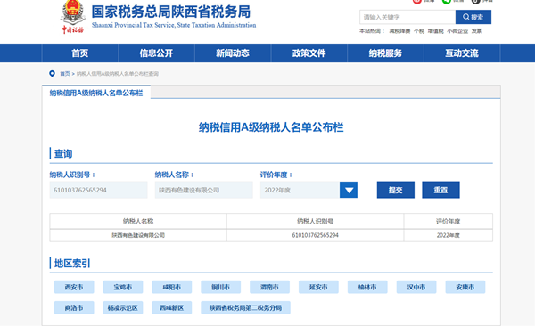Click the 纳税人识别号 input field
The width and height of the screenshot is (535, 326).
point(99,190)
